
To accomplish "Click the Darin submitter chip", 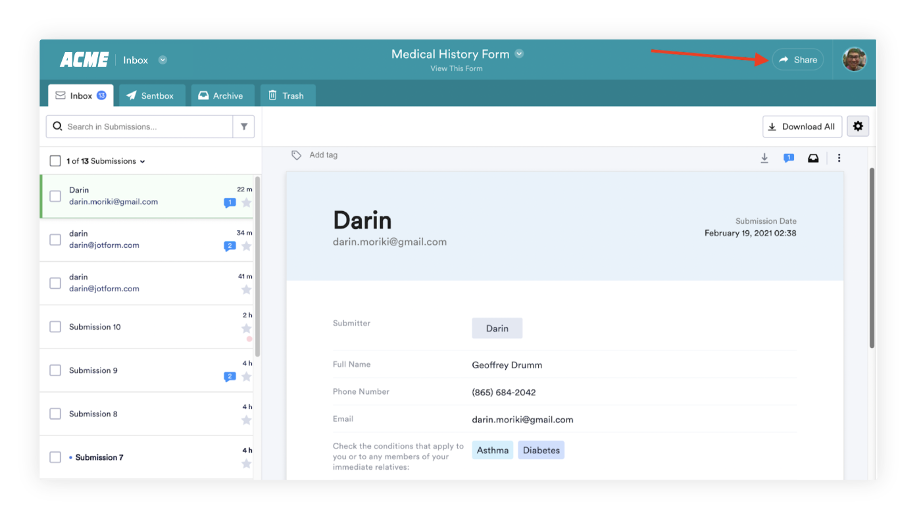I will (497, 328).
